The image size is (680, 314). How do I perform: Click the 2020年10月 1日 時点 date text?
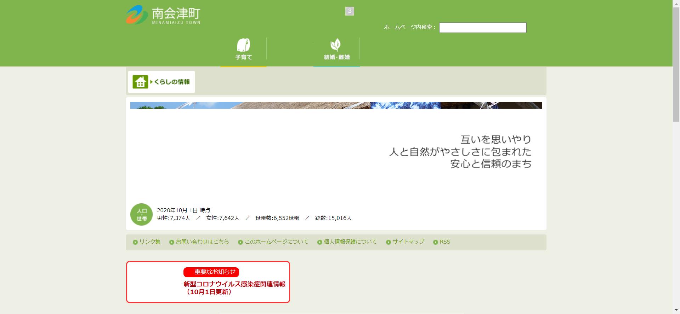[x=184, y=210]
